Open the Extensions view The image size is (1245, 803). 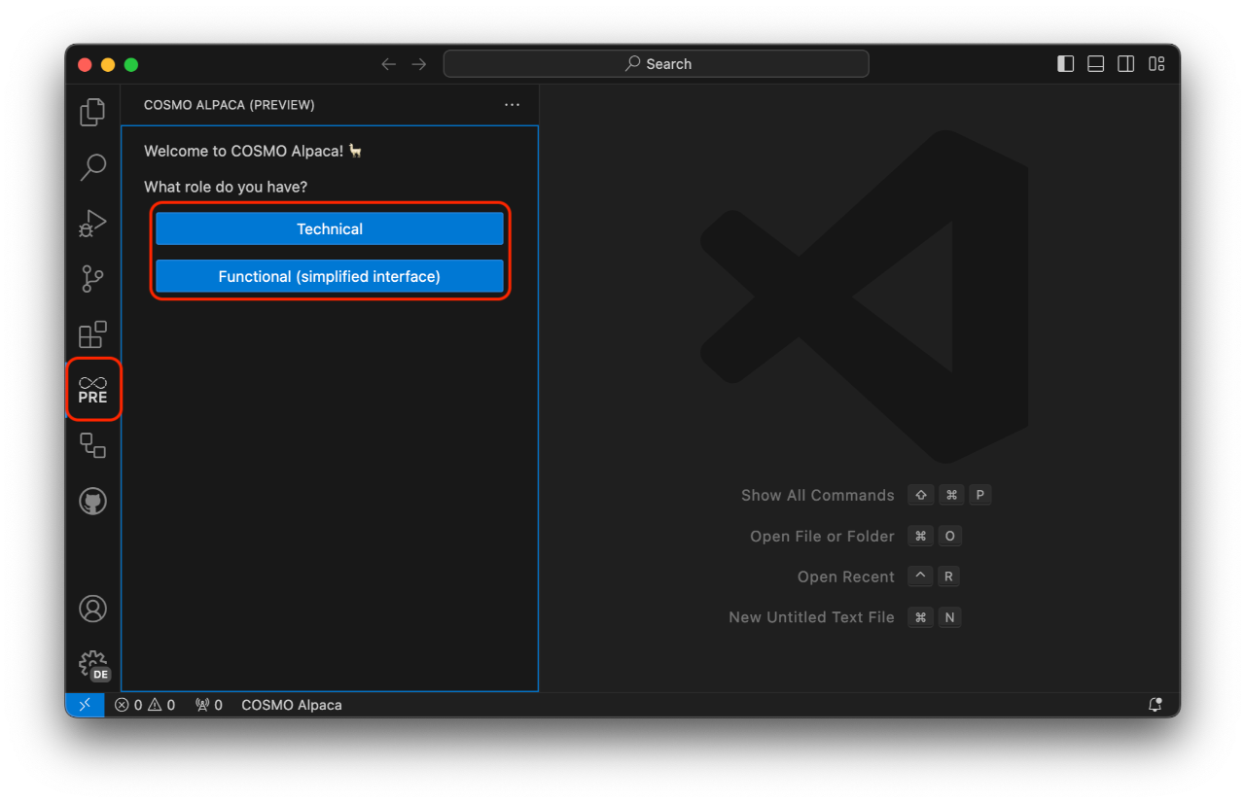(x=92, y=334)
